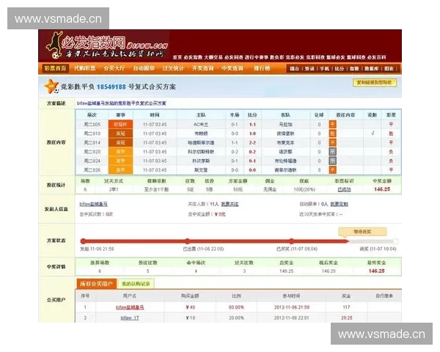440x352 pixels.
Task: Click the 英冠 league tag in row 周二010
Action: [121, 133]
